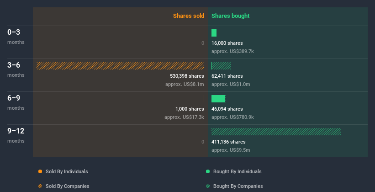Click the 6–9 months thin orange sold bar
Viewport: 375px width, 192px height.
click(204, 99)
